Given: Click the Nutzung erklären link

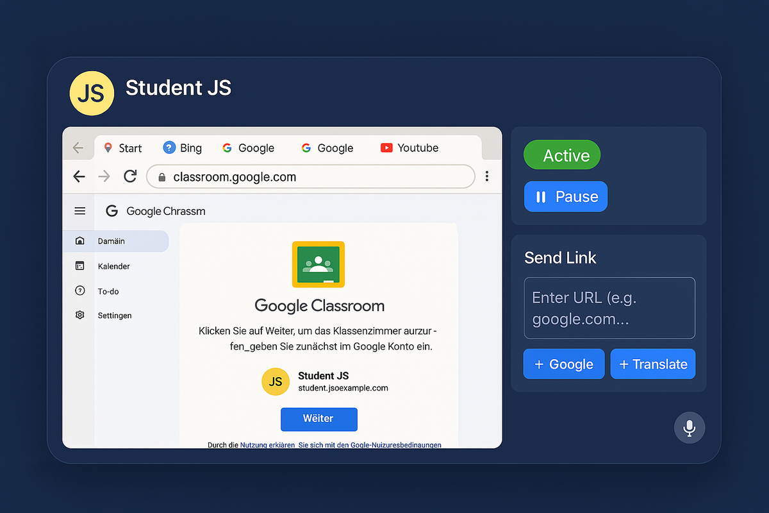Looking at the screenshot, I should pos(267,445).
